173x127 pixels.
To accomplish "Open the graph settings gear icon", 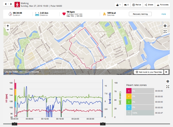I will (x=168, y=81).
